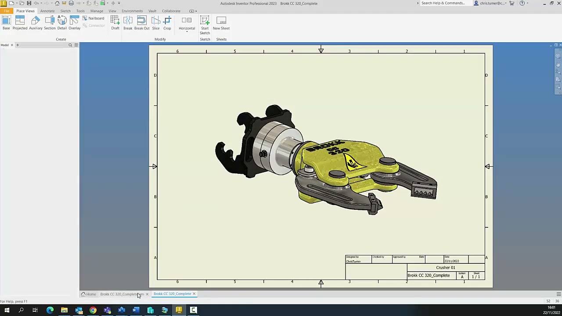This screenshot has height=316, width=562.
Task: Use the Break Out tool
Action: point(142,23)
